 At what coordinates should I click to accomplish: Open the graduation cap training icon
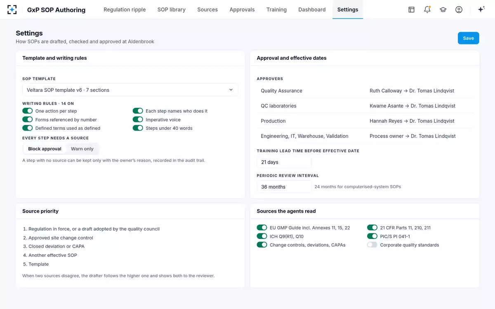(443, 9)
